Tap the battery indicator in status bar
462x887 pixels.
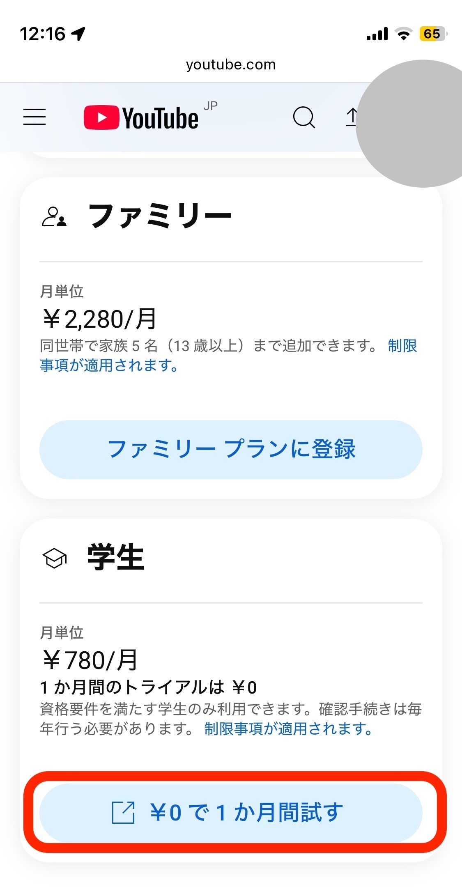pyautogui.click(x=433, y=34)
